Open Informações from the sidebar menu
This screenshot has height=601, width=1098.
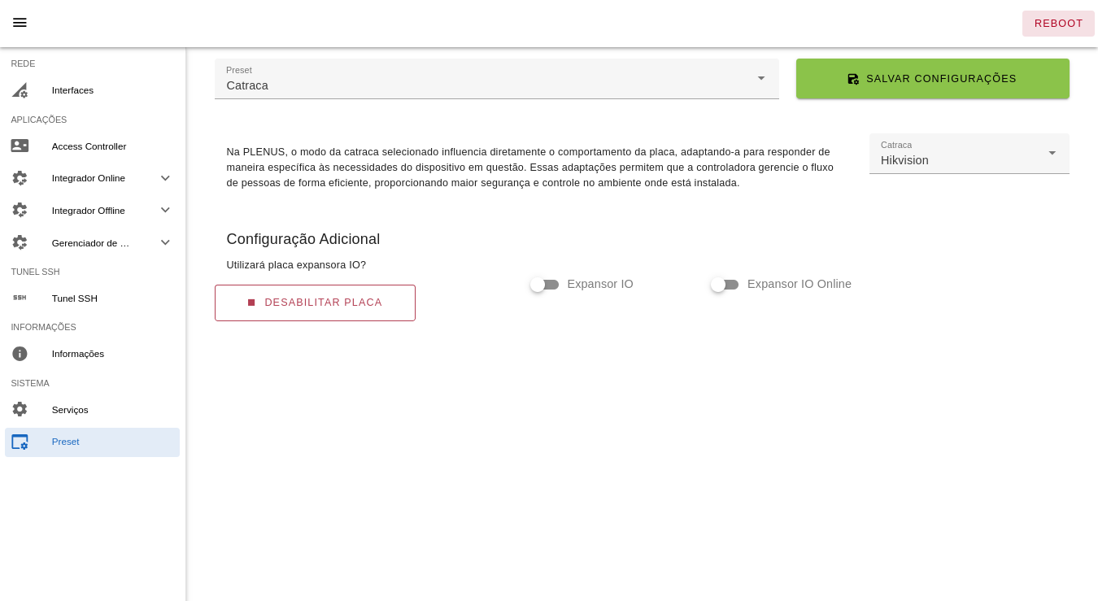pos(77,353)
